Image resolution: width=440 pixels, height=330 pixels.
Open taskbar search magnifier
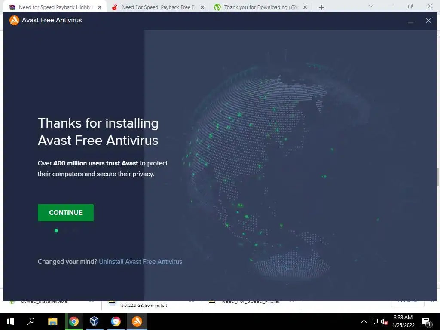coord(31,321)
